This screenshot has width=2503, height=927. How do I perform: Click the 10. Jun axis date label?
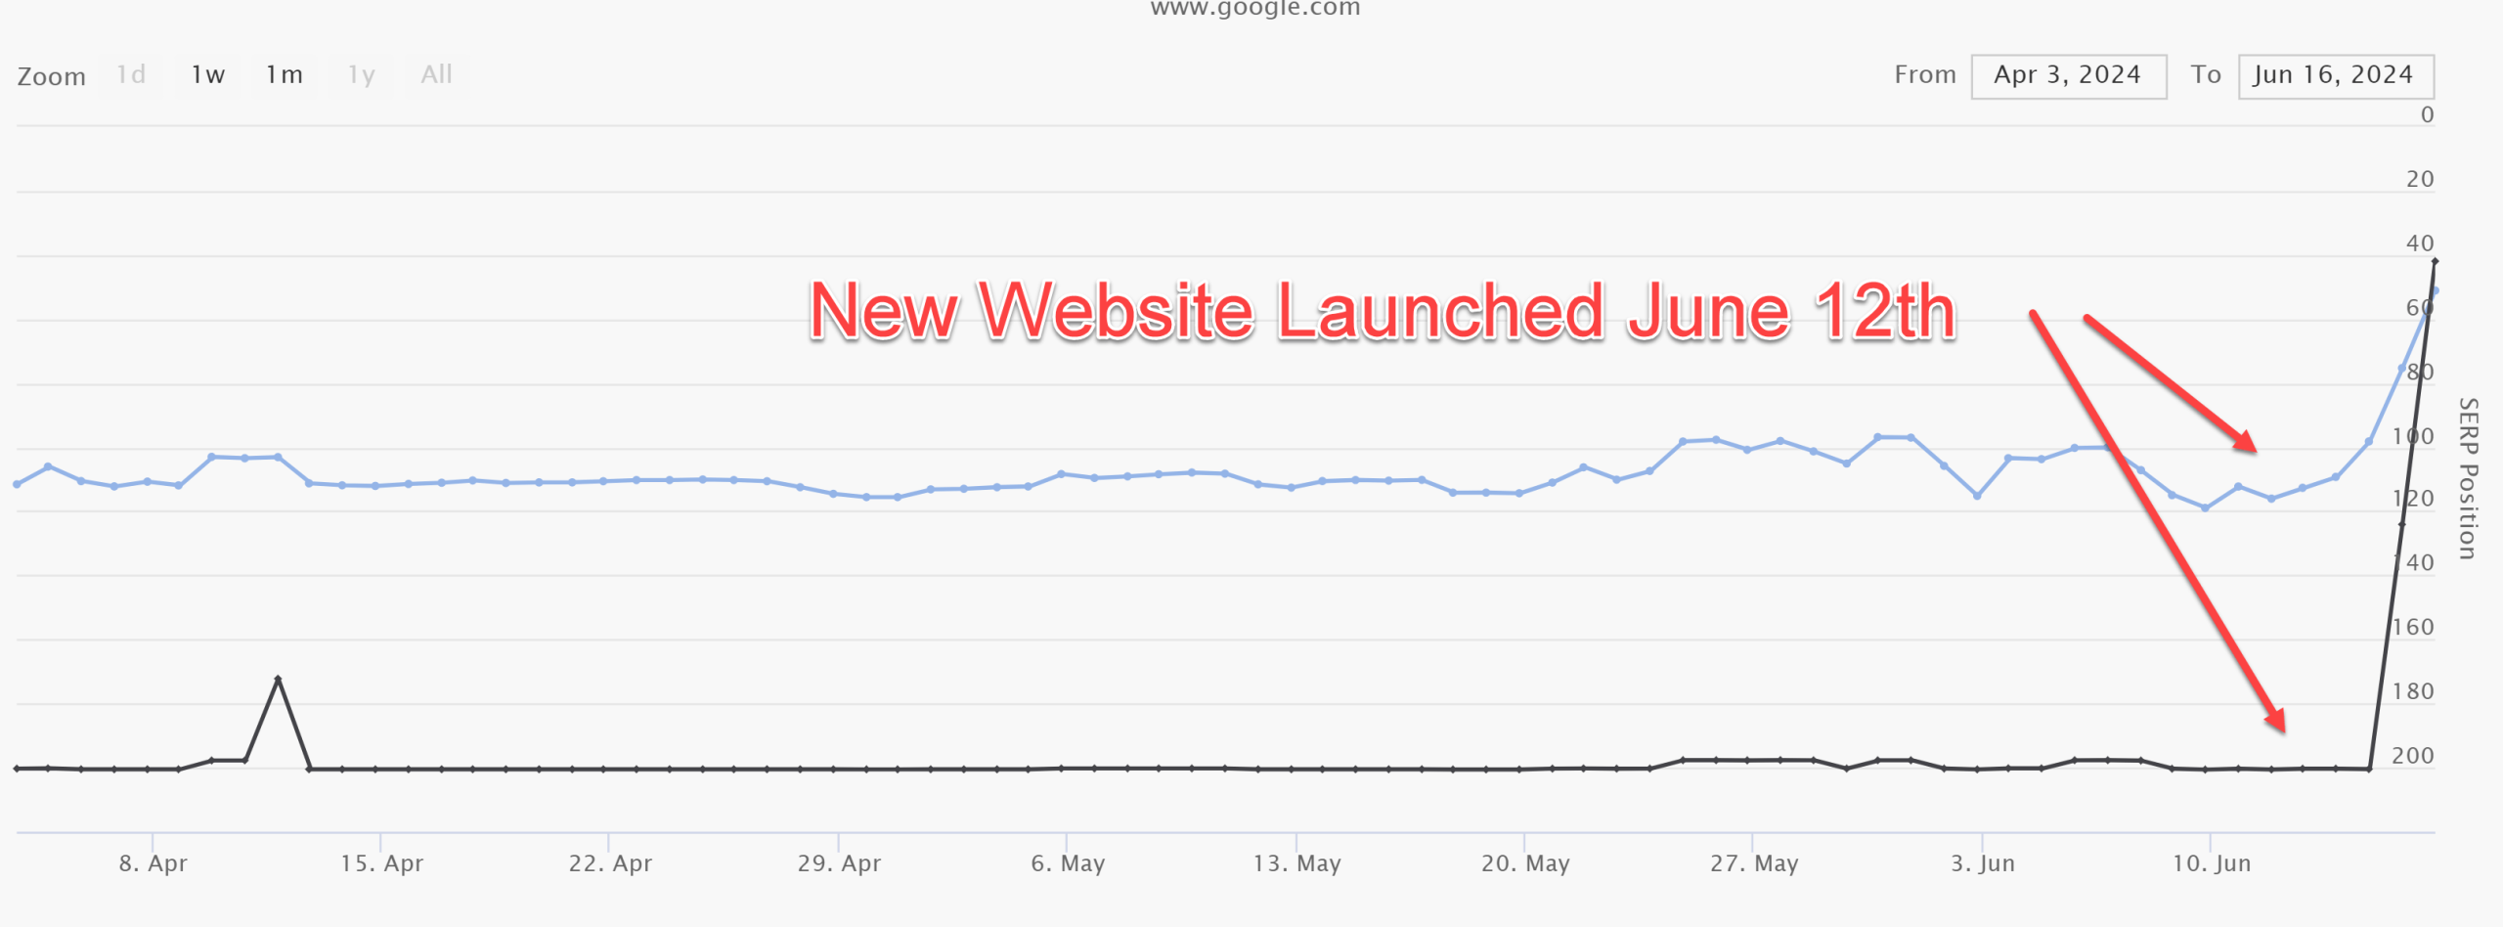tap(2212, 863)
